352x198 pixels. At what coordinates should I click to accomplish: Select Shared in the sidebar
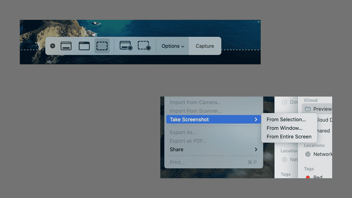tap(322, 131)
